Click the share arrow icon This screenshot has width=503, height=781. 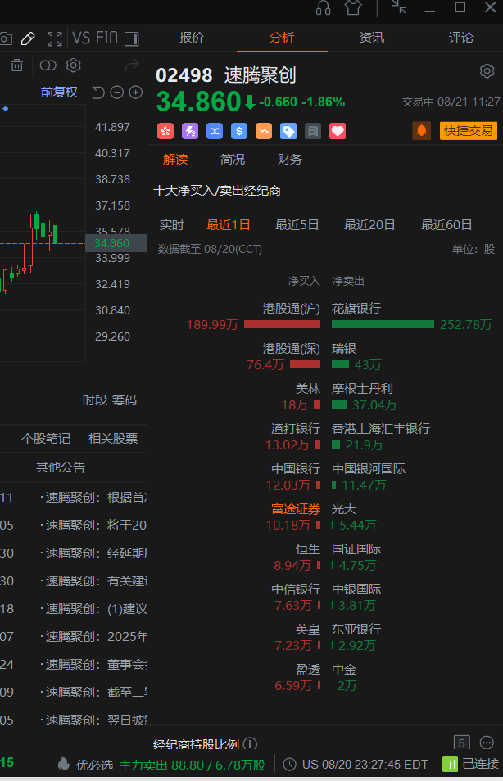pos(132,65)
